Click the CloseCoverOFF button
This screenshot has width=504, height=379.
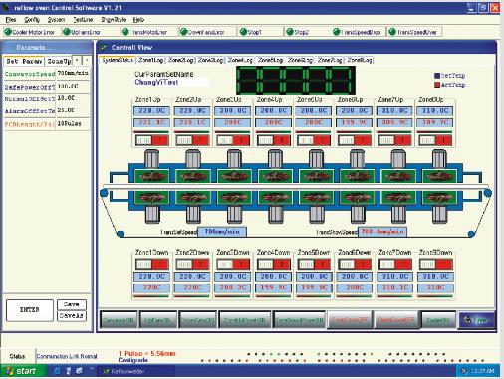[350, 320]
